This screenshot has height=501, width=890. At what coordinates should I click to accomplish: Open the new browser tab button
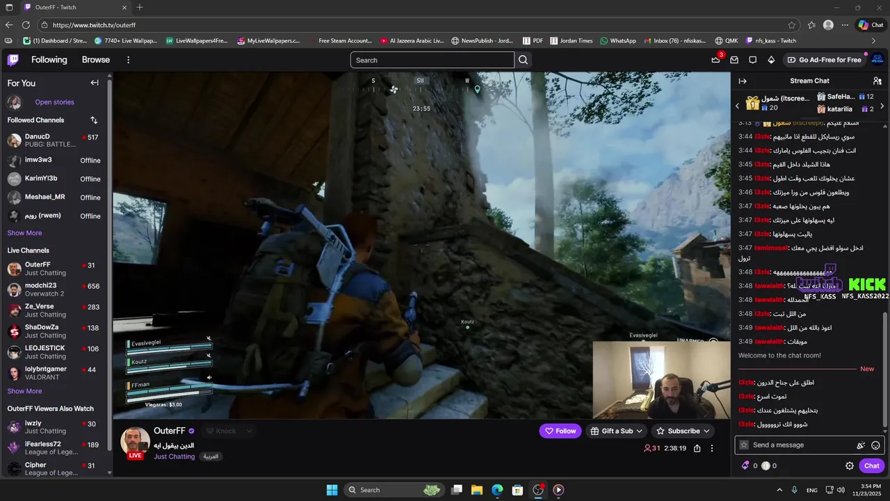pos(140,8)
